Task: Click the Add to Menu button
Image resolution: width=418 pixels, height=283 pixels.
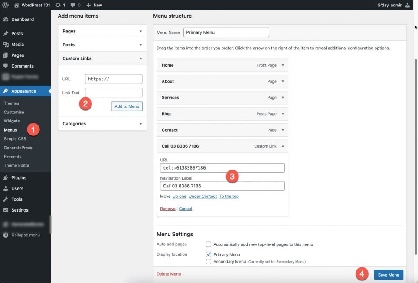Action: tap(127, 106)
